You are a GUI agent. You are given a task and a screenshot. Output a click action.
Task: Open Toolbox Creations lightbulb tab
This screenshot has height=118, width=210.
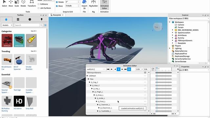click(42, 19)
